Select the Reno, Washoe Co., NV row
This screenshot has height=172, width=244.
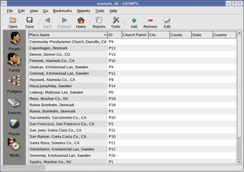(132, 99)
